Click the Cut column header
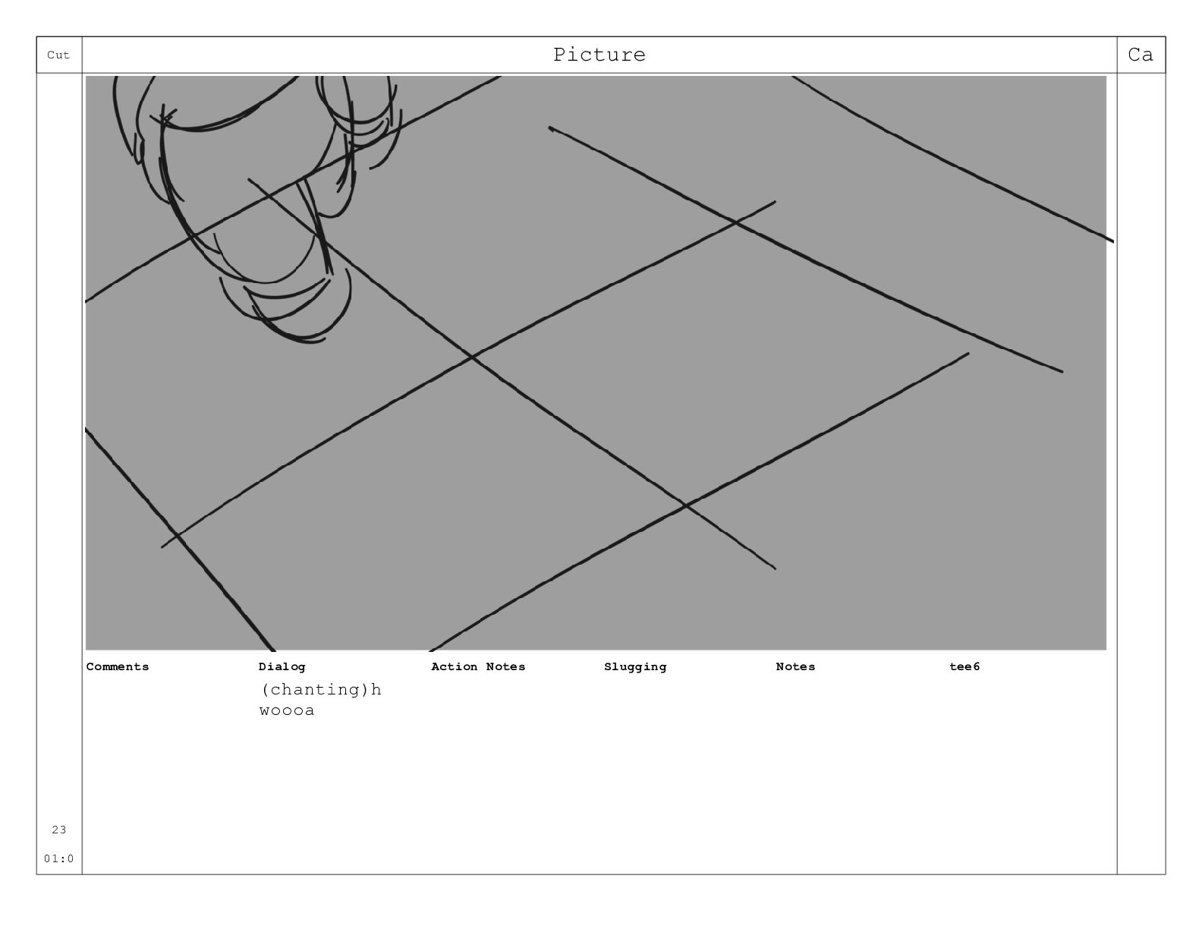Viewport: 1202px width, 929px height. [59, 55]
